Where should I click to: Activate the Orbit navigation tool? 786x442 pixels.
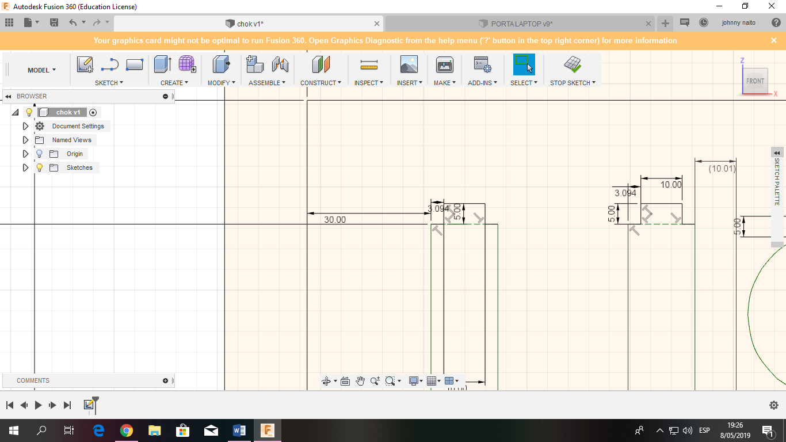tap(326, 381)
